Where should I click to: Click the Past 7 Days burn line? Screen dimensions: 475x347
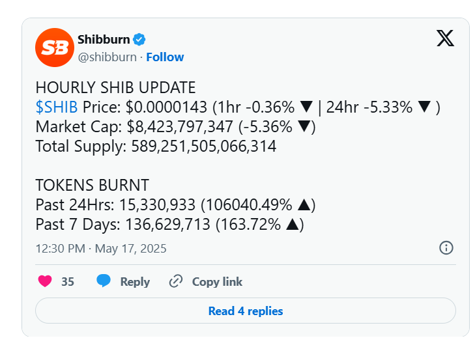pyautogui.click(x=169, y=225)
